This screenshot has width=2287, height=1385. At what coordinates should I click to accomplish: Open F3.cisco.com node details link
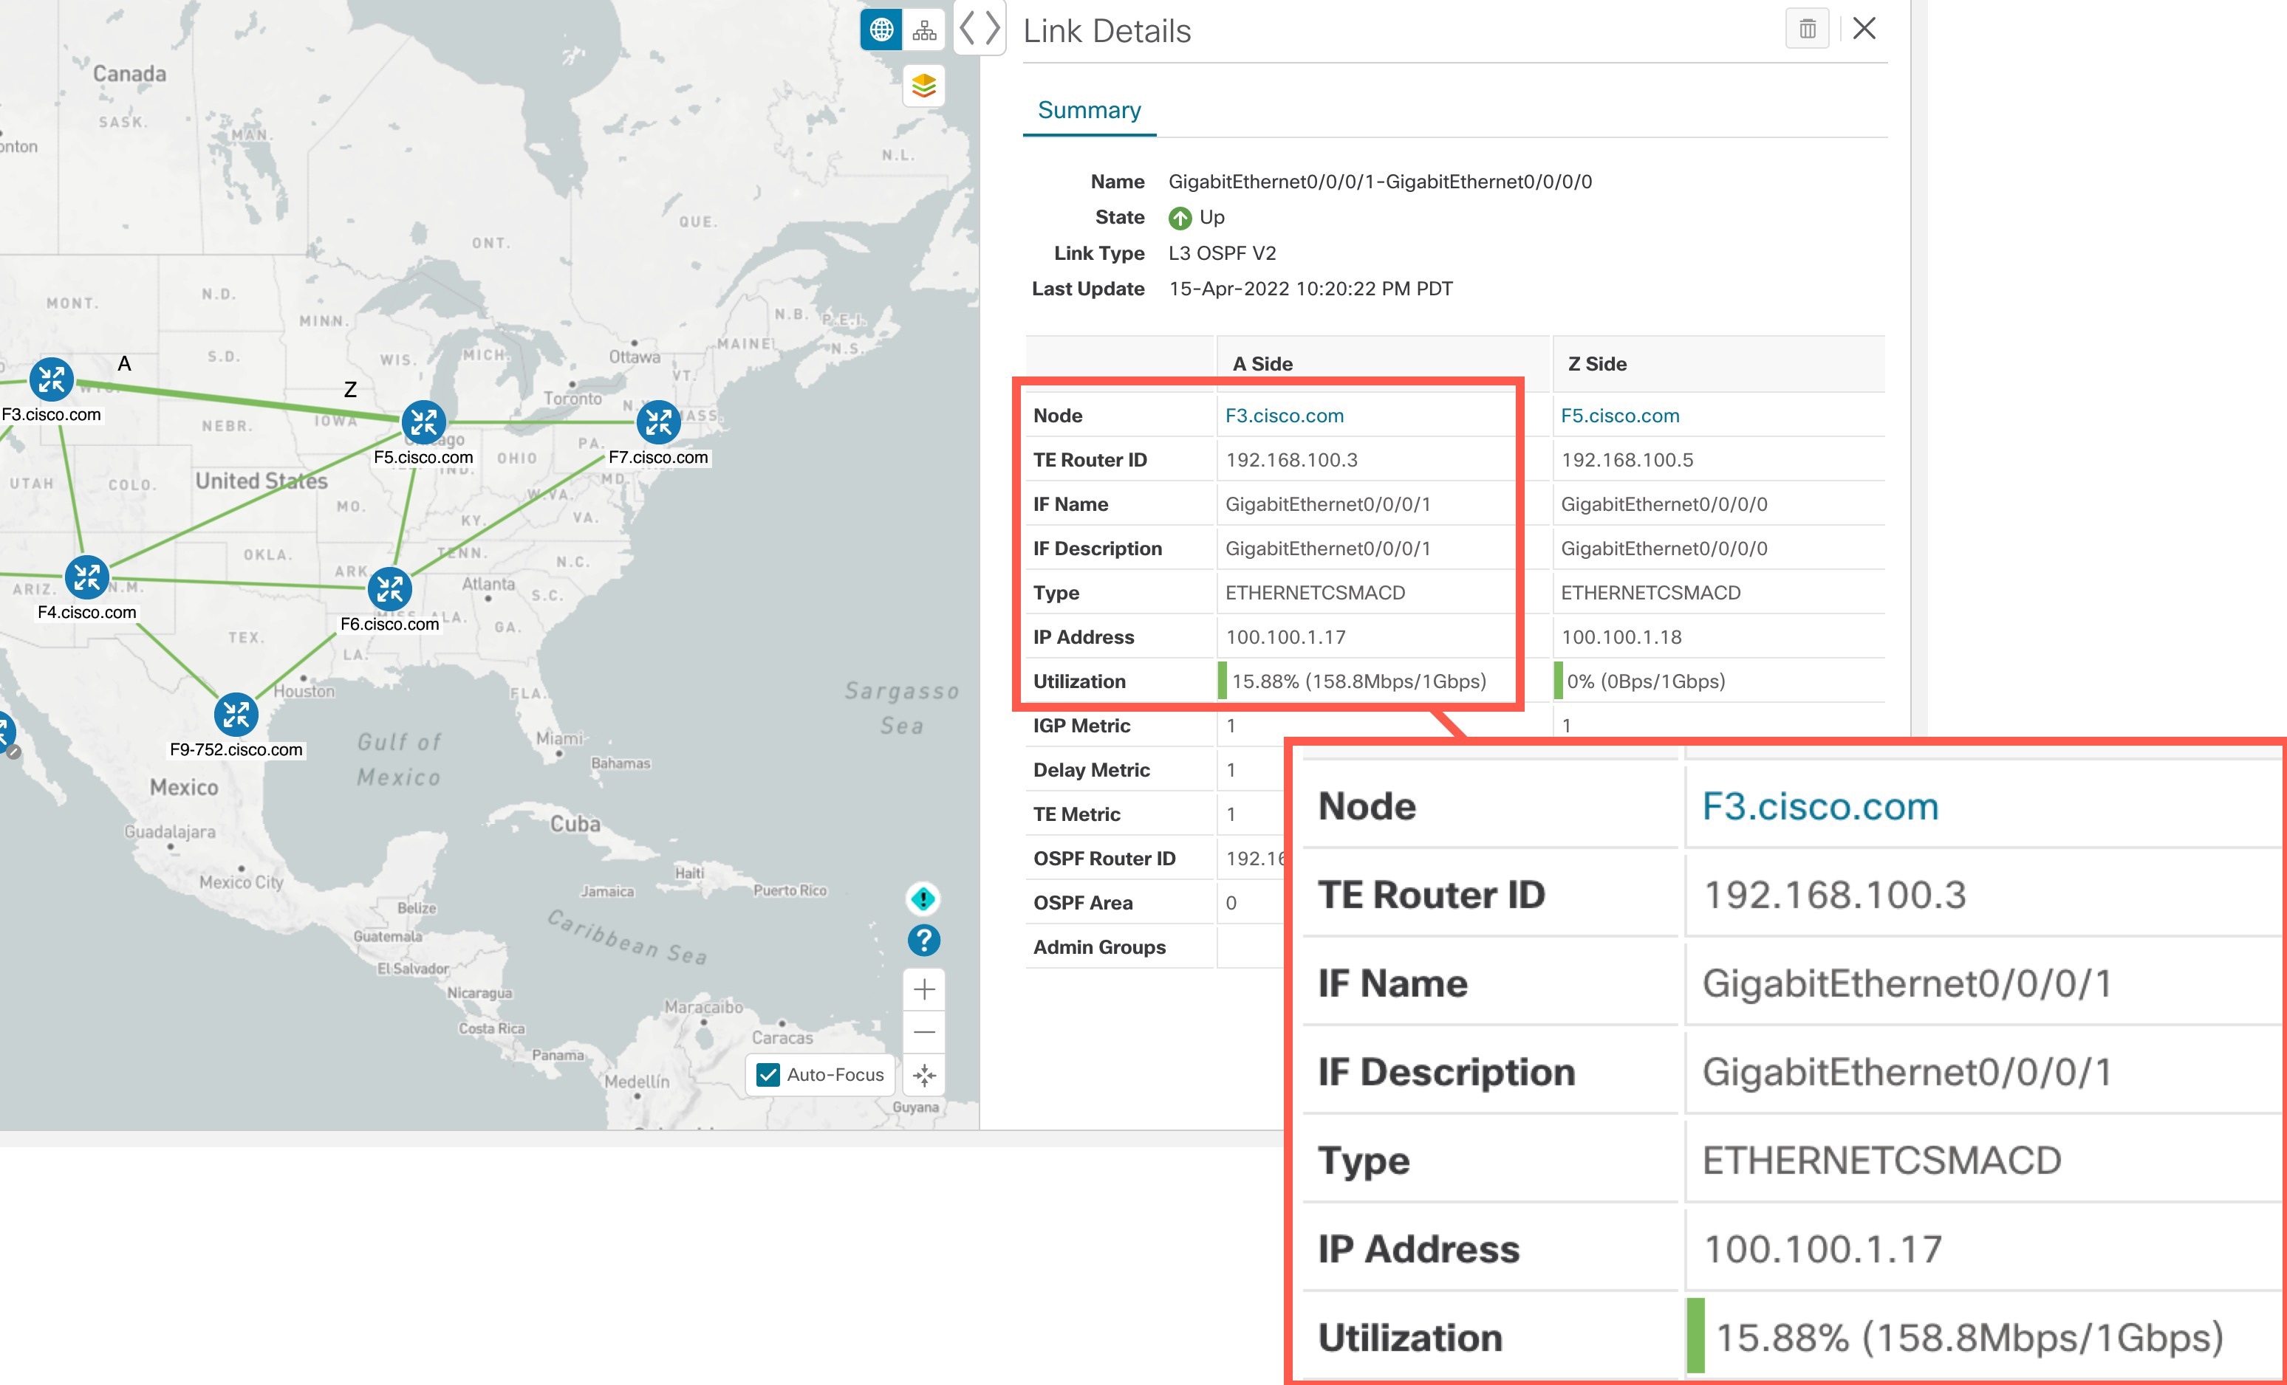tap(1284, 415)
